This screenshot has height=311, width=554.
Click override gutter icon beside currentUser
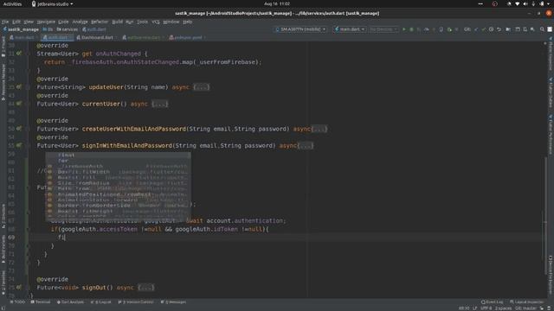point(19,104)
